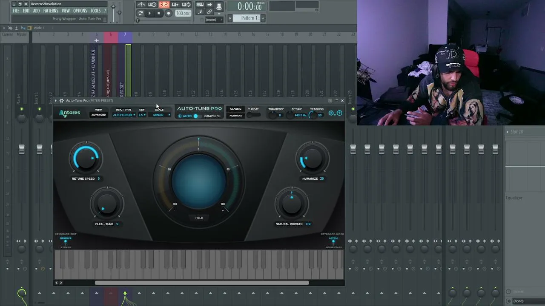545x306 pixels.
Task: Open the Auto-Tune Pro window detach icon
Action: point(330,101)
